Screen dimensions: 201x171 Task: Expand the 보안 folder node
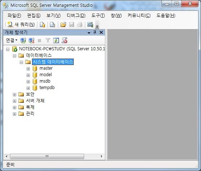(x=14, y=94)
